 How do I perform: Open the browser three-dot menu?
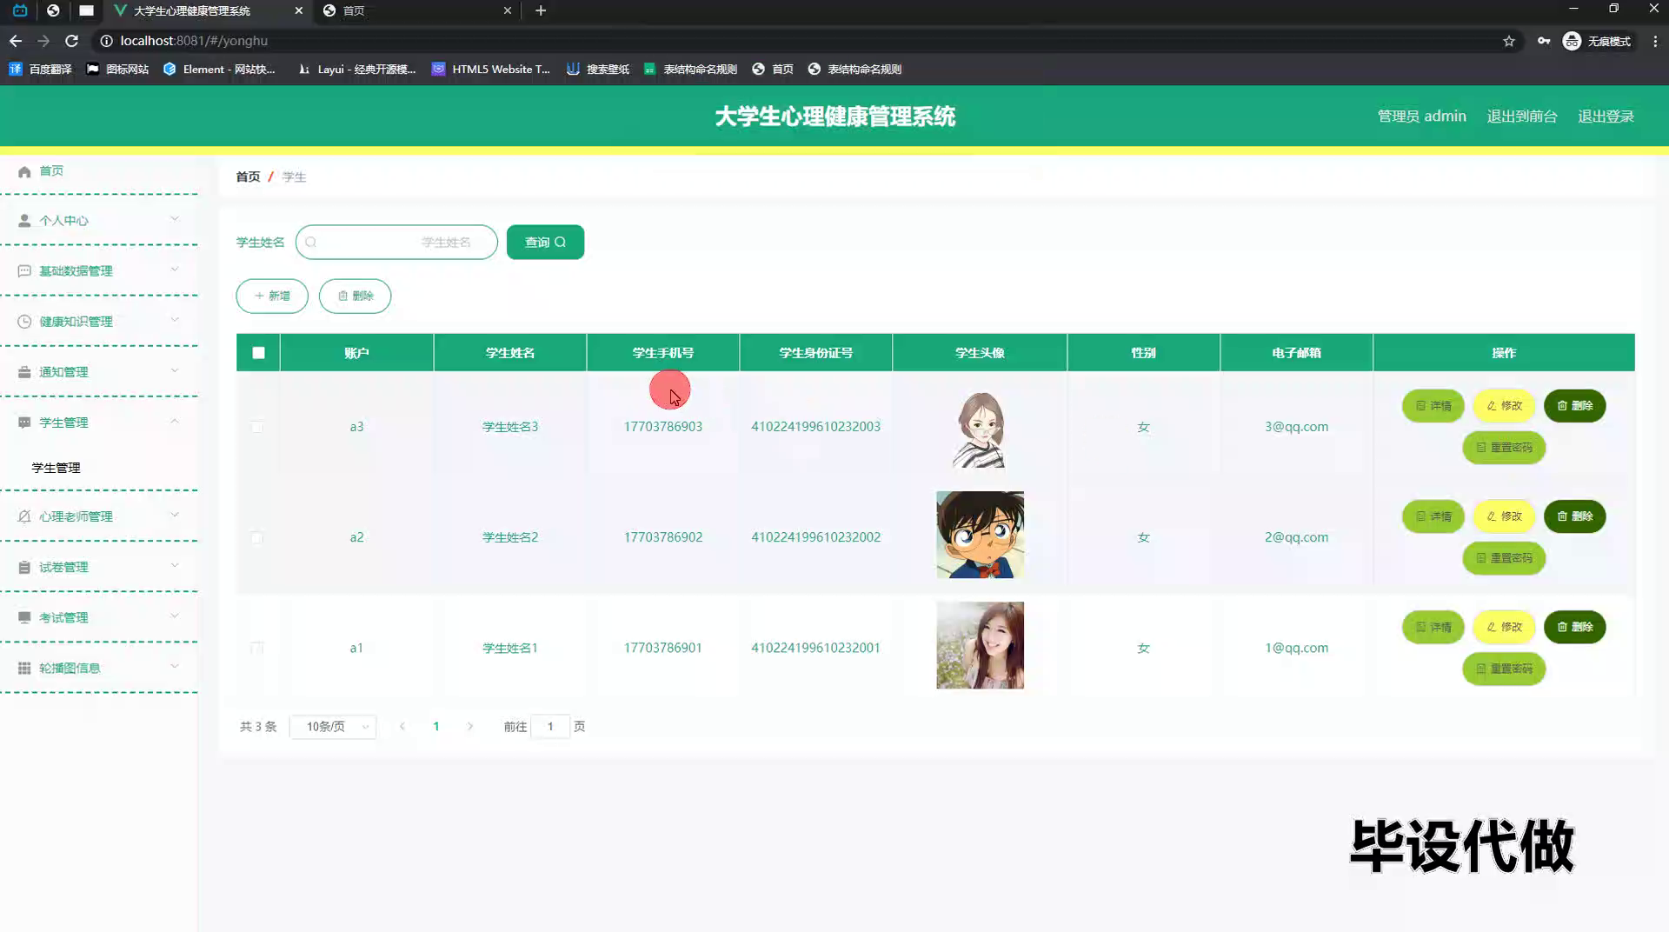coord(1655,41)
